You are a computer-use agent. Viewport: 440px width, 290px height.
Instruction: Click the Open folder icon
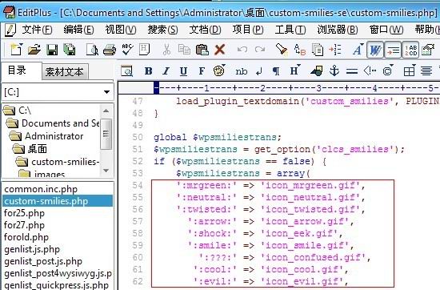pos(34,50)
